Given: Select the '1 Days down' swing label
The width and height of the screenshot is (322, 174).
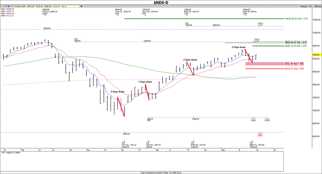Looking at the screenshot, I should pos(145,82).
